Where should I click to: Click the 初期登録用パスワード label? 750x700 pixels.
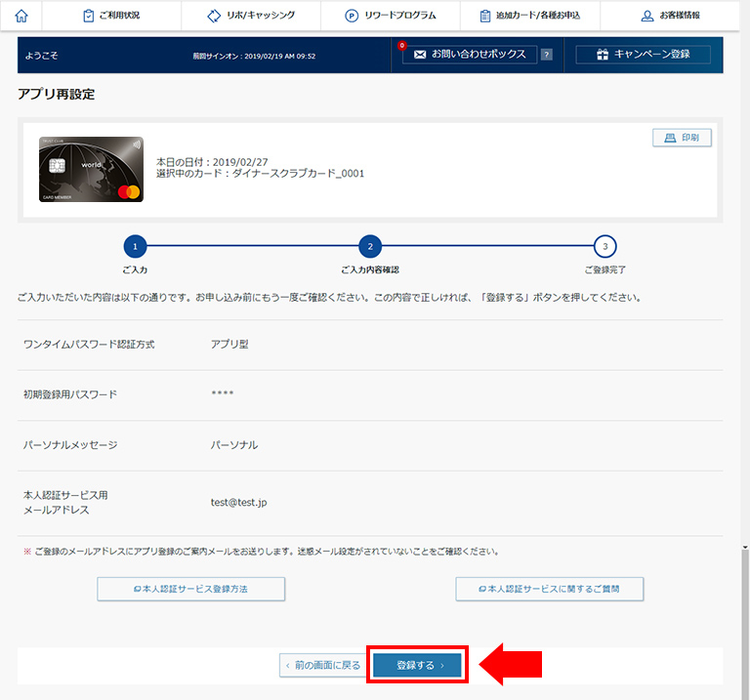(x=70, y=394)
